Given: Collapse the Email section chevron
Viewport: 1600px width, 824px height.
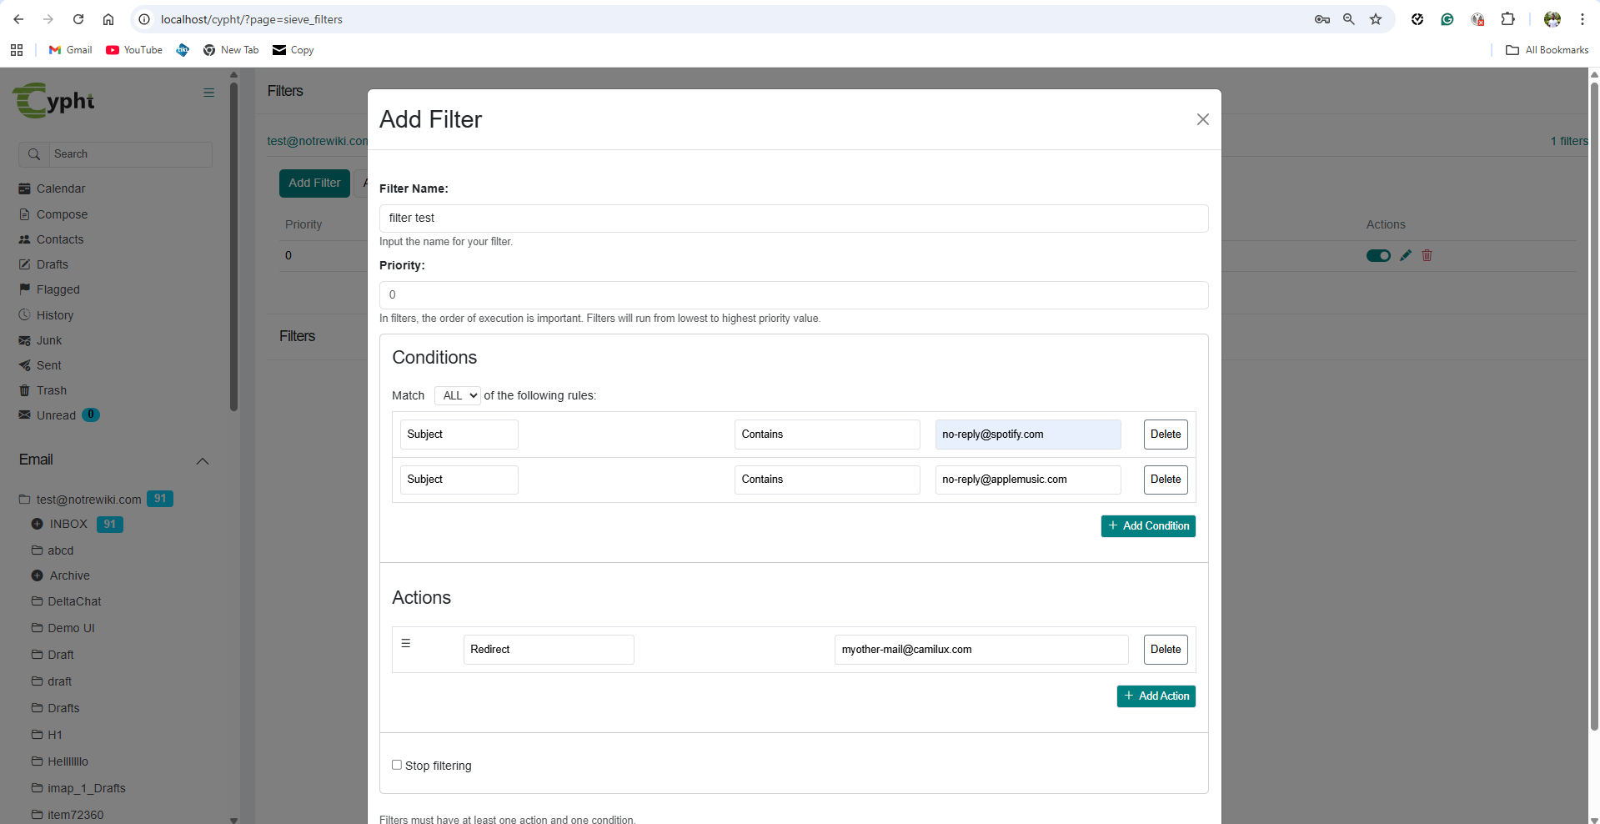Looking at the screenshot, I should pos(202,461).
